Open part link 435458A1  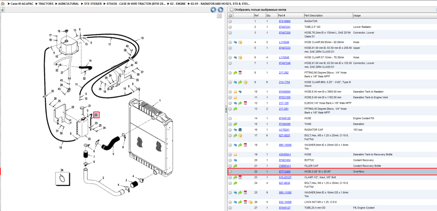285,155
